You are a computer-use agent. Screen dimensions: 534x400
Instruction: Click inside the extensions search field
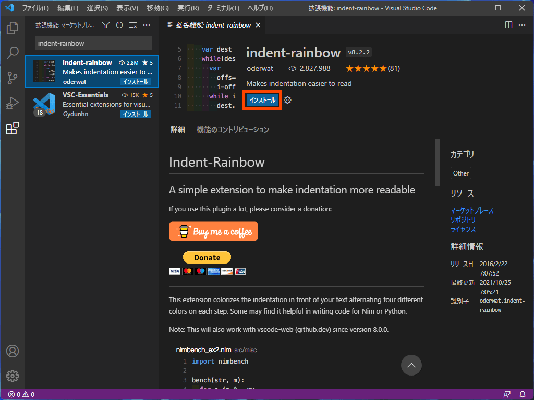[93, 43]
